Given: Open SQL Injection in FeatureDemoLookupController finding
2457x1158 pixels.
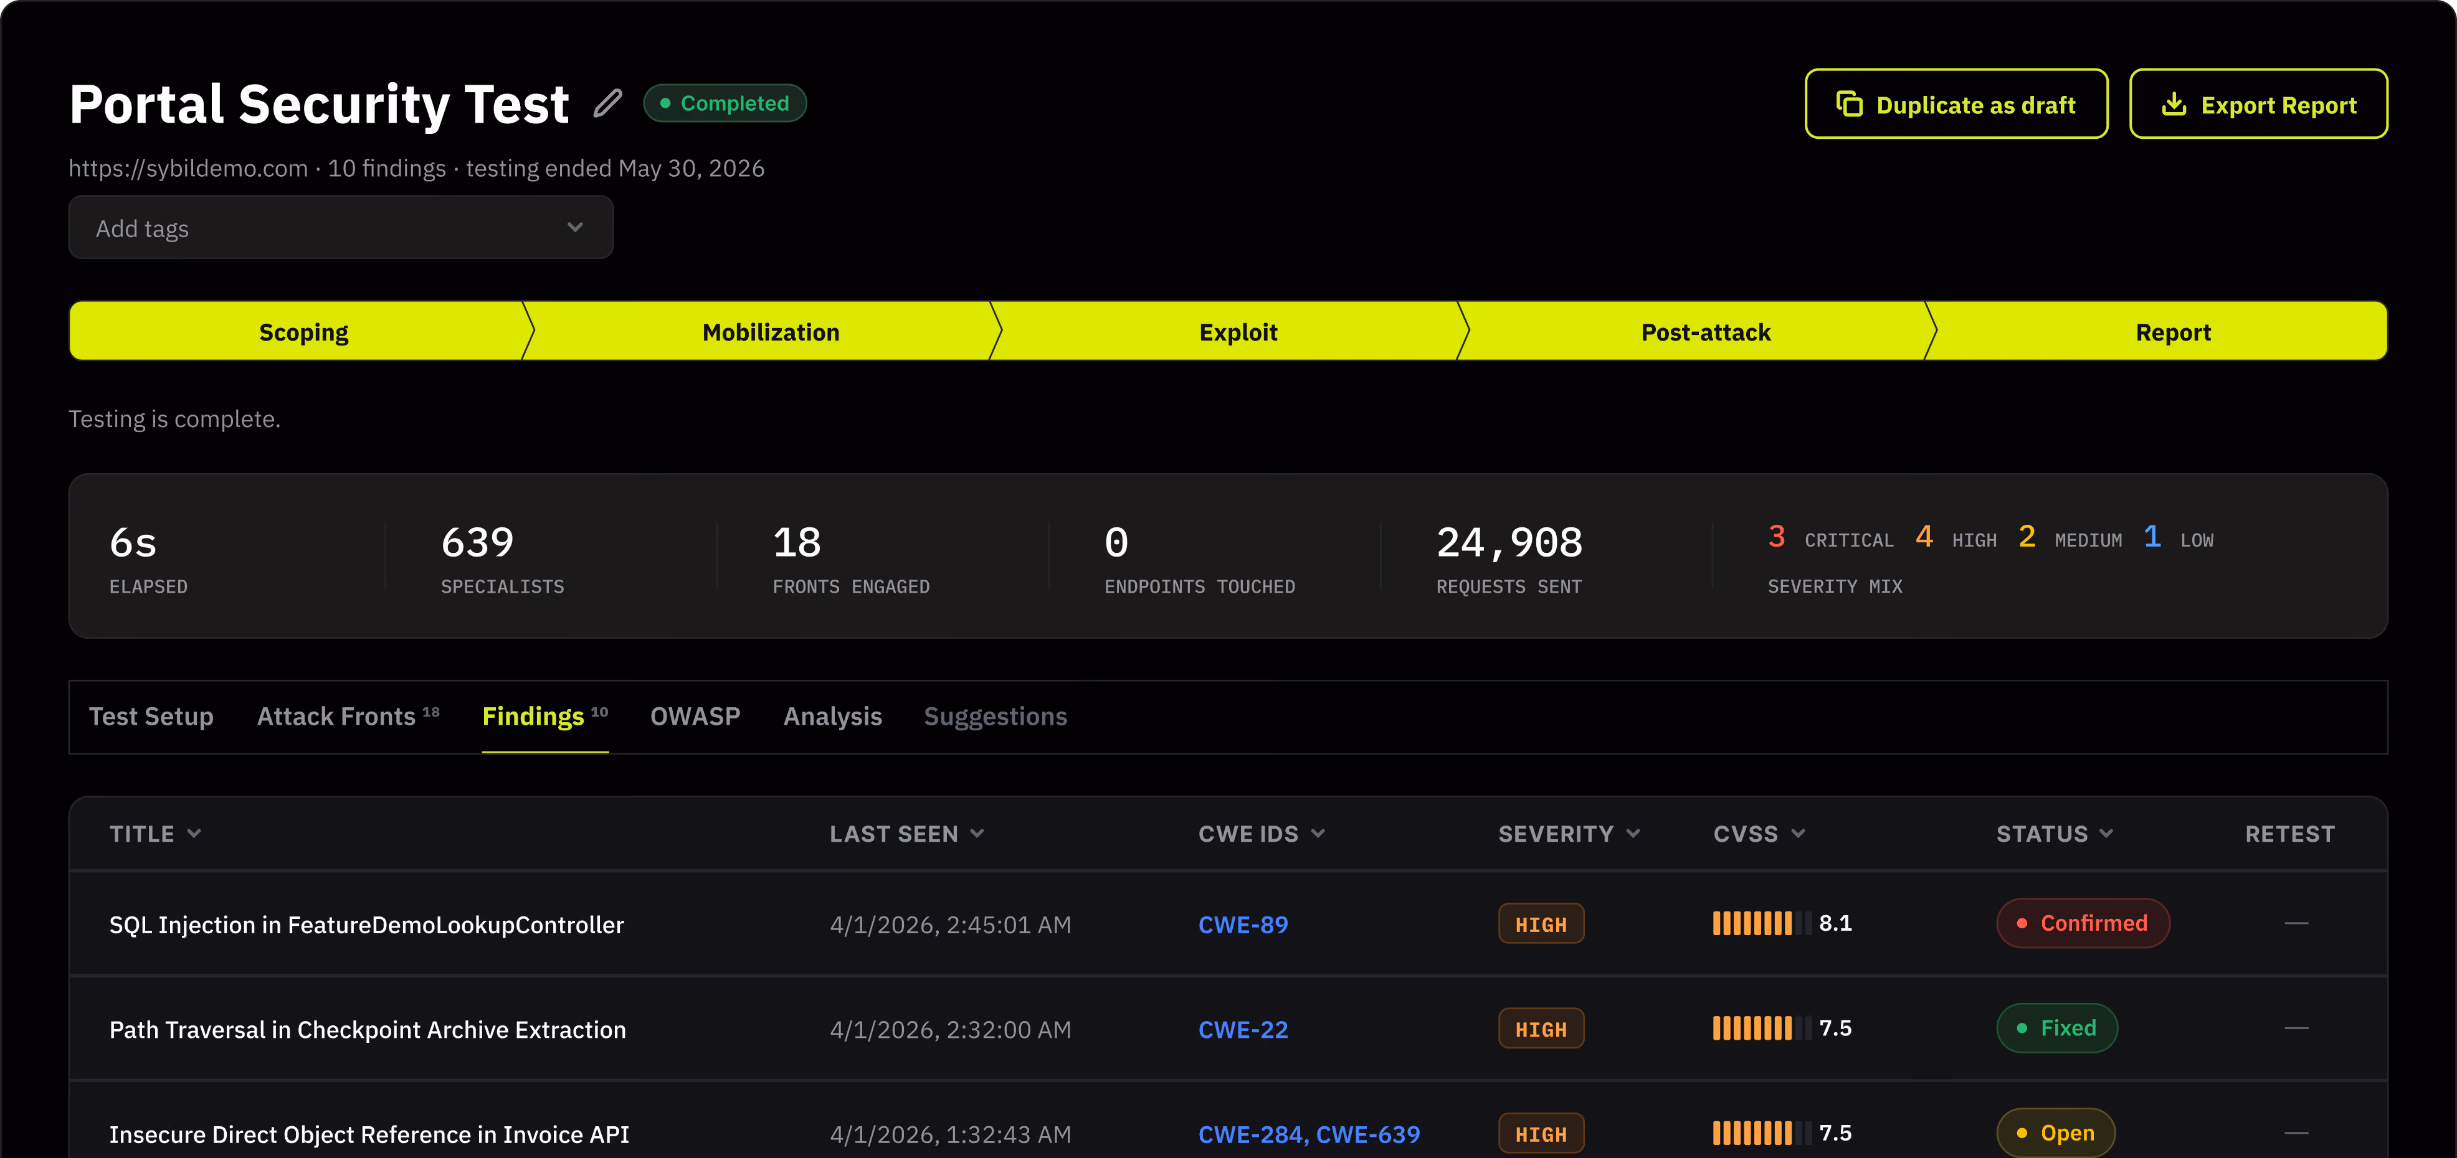Looking at the screenshot, I should pos(366,925).
